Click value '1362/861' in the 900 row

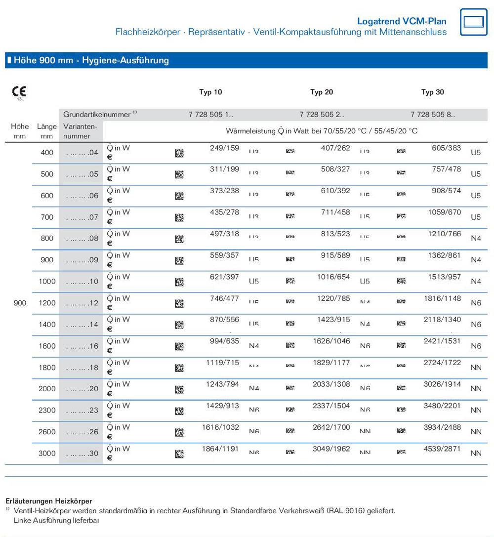tap(445, 255)
